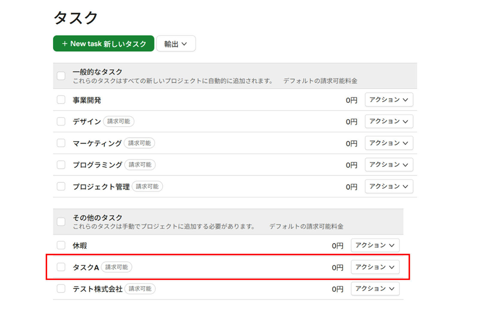
Task: Select the マーケティング row checkbox
Action: [61, 143]
